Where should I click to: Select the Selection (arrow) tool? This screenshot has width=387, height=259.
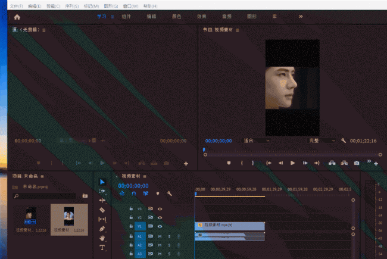pos(102,182)
